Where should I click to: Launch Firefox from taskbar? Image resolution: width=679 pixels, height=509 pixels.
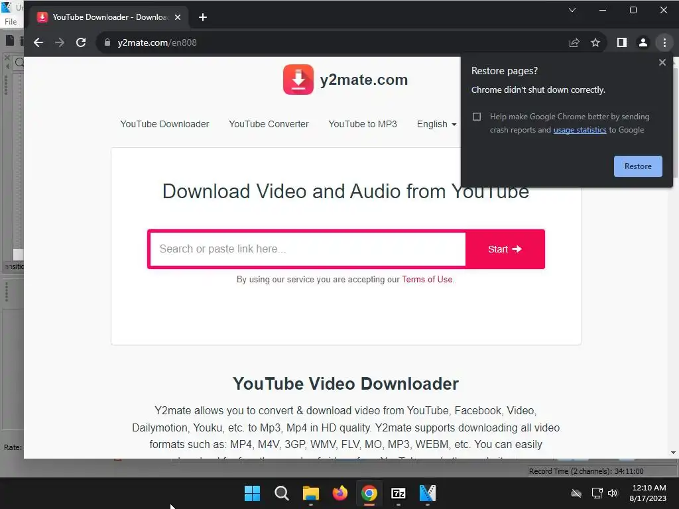pos(340,493)
